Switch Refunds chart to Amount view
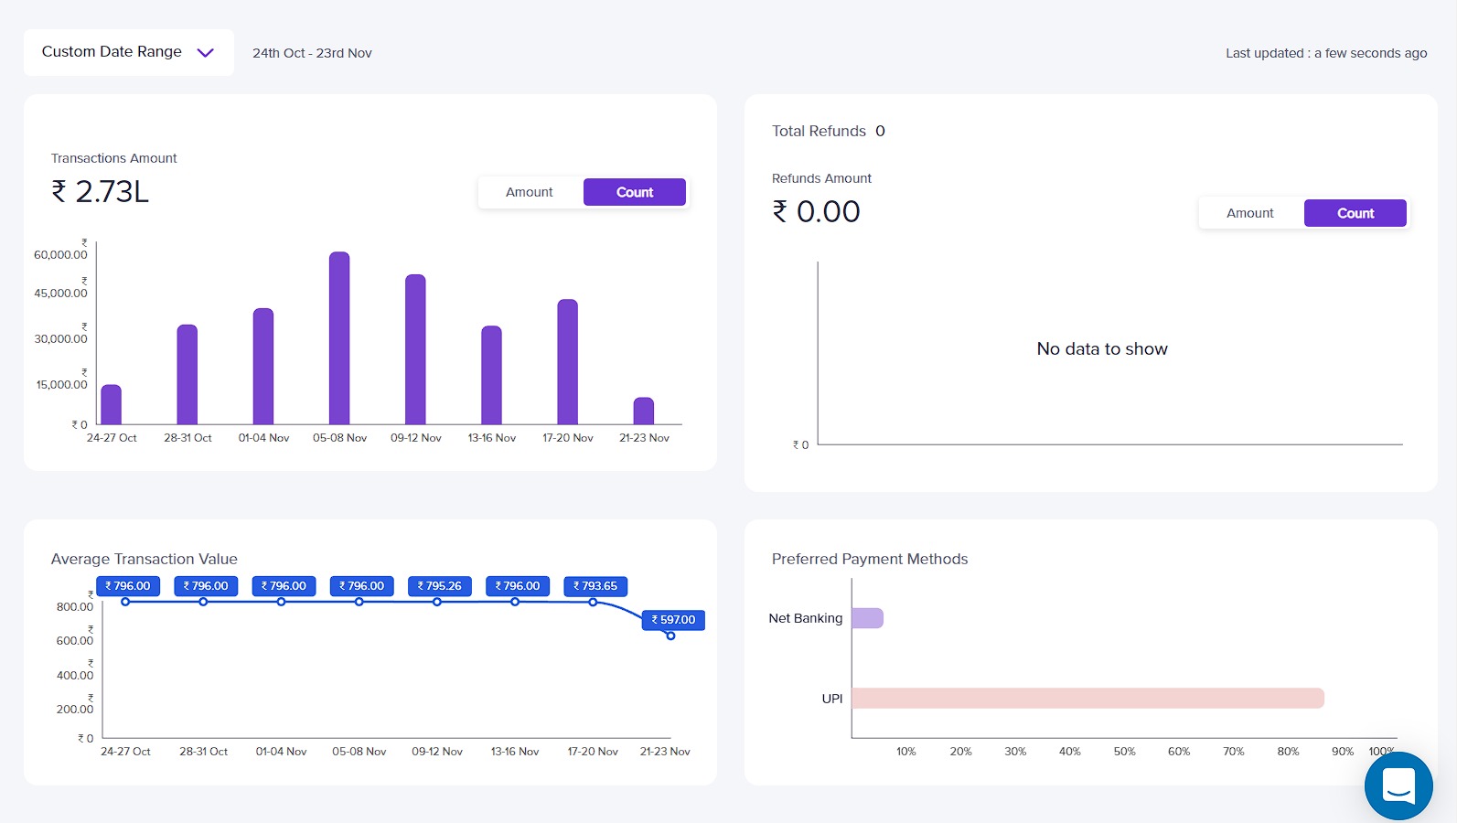This screenshot has height=823, width=1457. tap(1250, 213)
